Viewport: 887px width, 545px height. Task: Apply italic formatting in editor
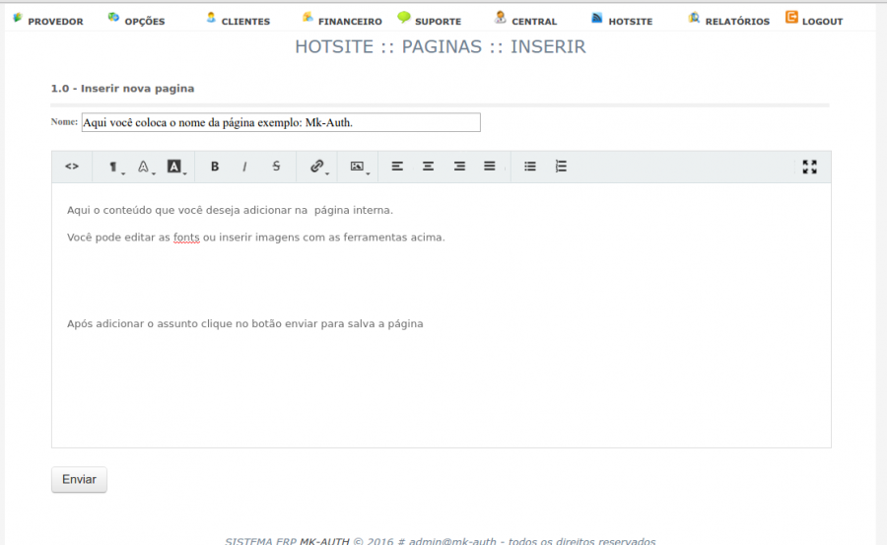click(x=244, y=167)
